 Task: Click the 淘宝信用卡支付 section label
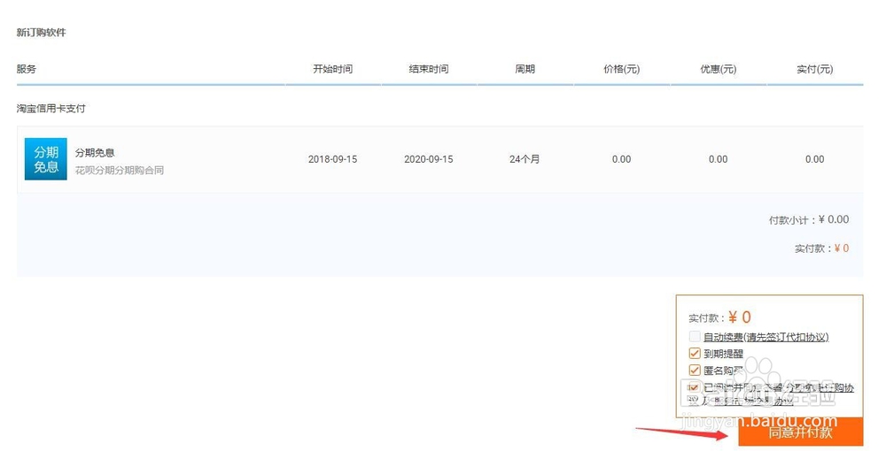click(x=51, y=108)
